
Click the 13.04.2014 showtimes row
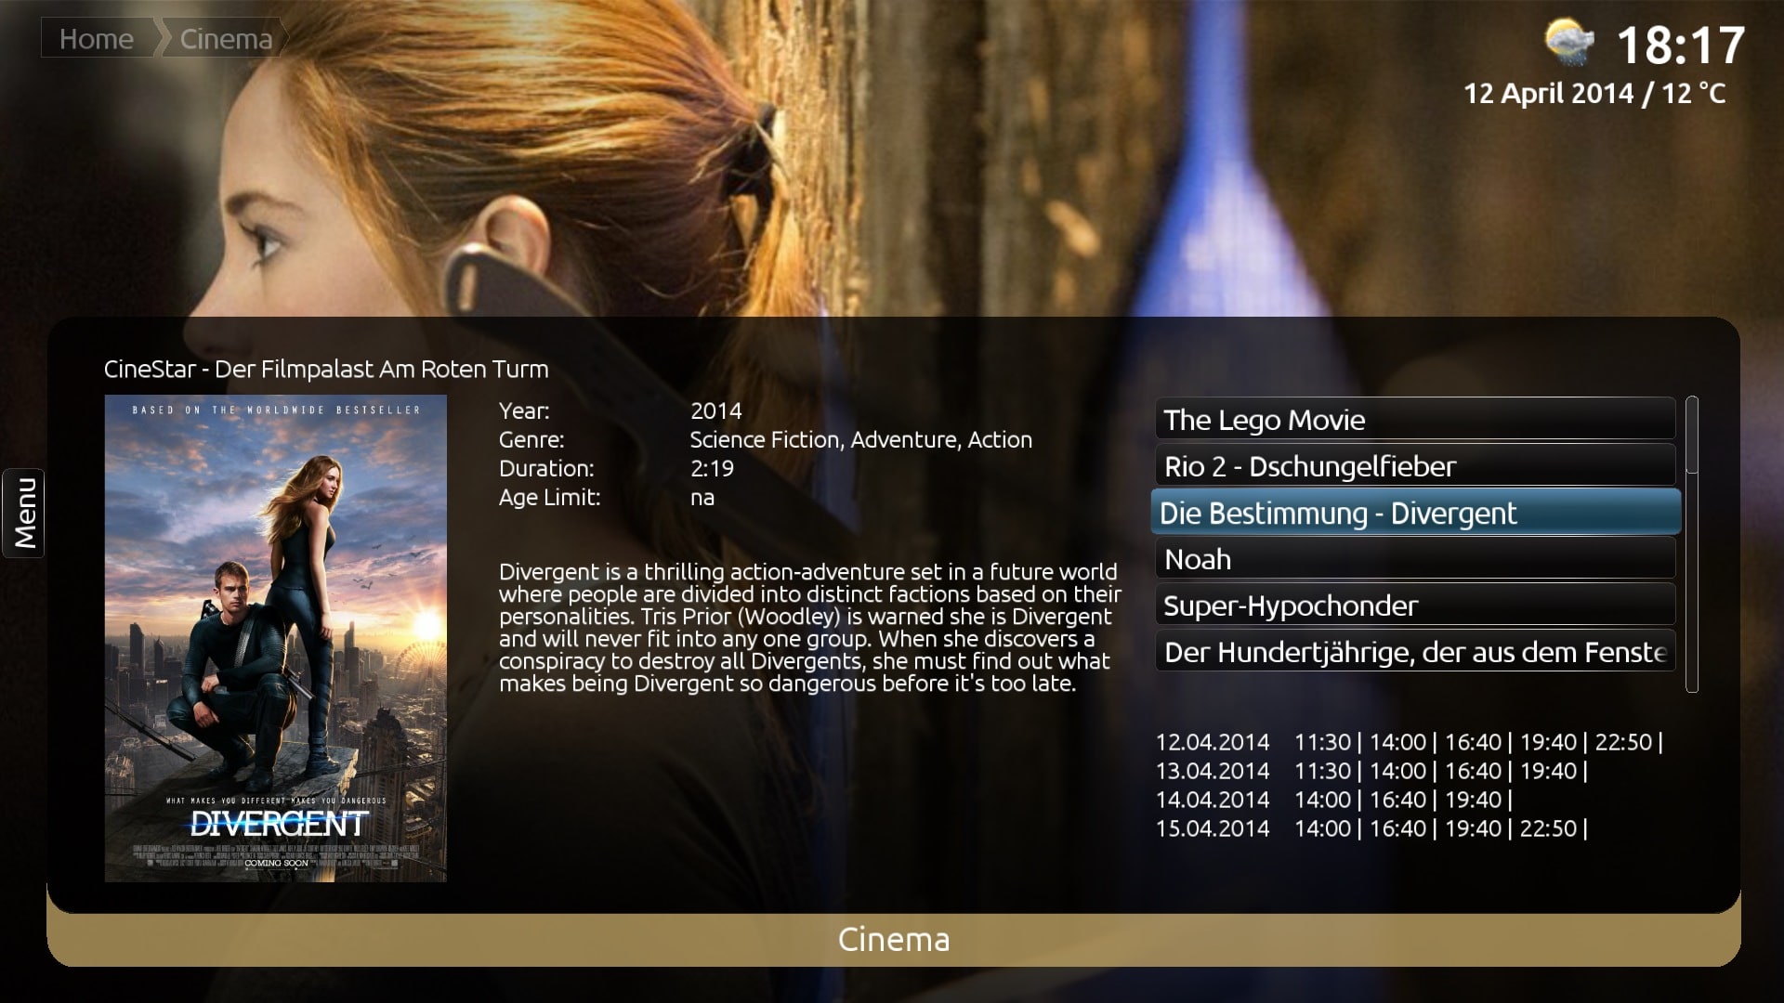1371,771
